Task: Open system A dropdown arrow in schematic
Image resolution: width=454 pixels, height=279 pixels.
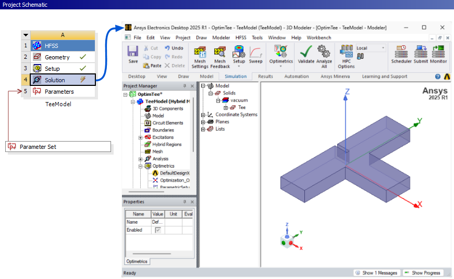Action: [x=26, y=35]
